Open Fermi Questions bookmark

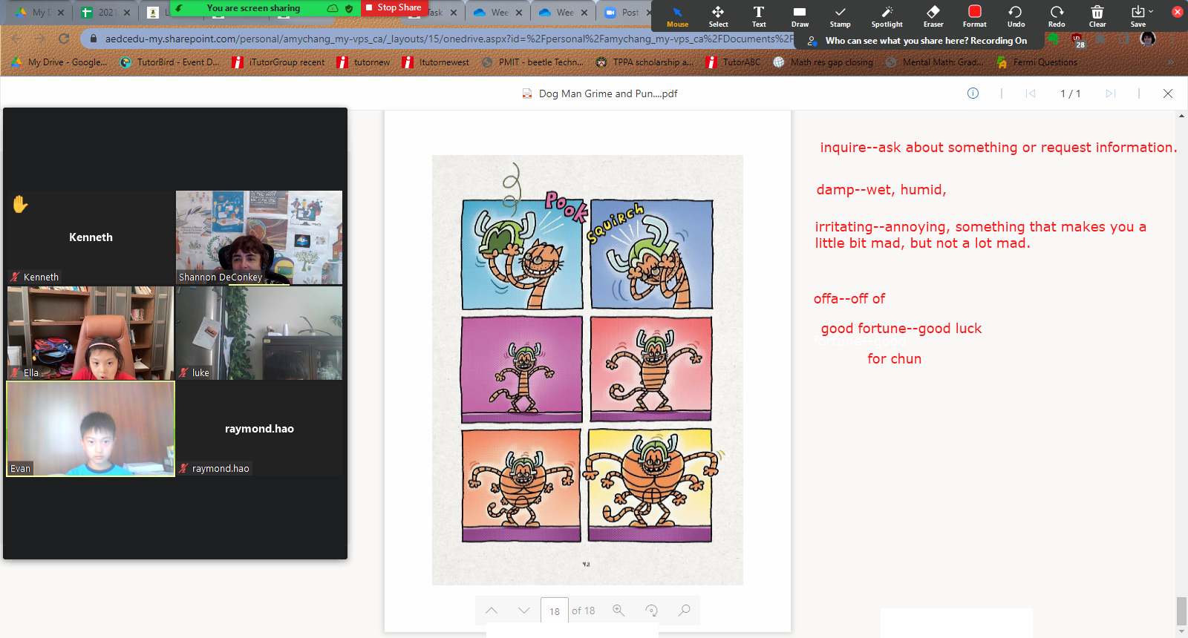point(1037,62)
